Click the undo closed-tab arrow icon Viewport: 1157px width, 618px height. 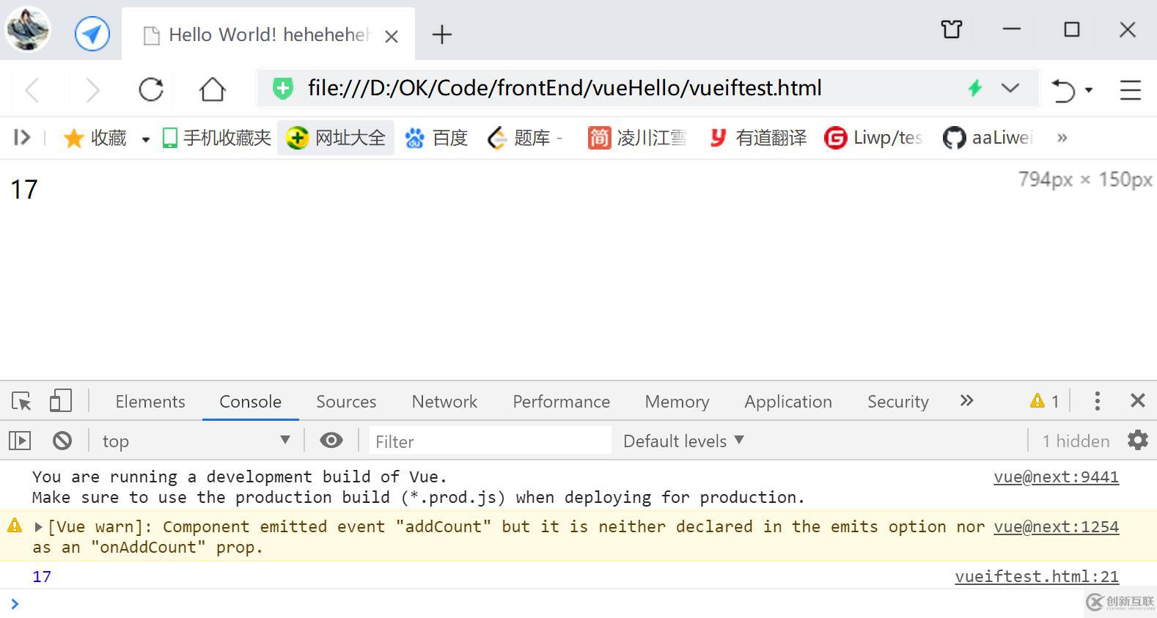coord(1063,89)
